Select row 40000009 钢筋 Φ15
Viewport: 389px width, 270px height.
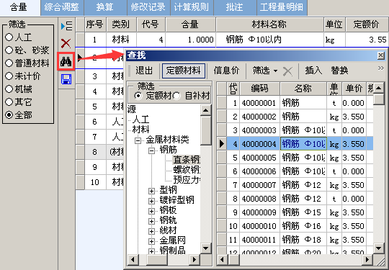(295, 212)
